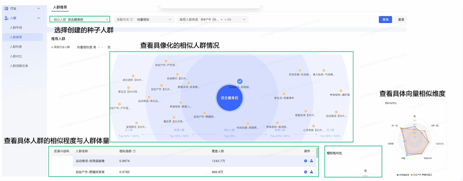Click the person icon for 自在户外-野趣探索家 row

(x=311, y=172)
